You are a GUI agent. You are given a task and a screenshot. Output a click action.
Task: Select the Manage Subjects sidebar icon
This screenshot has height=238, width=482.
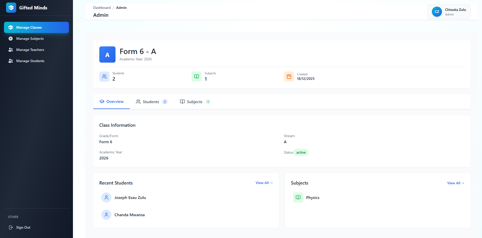pos(10,39)
